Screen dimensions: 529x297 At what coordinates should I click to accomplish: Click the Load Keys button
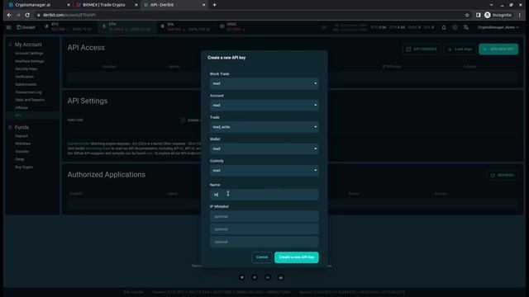(x=460, y=49)
